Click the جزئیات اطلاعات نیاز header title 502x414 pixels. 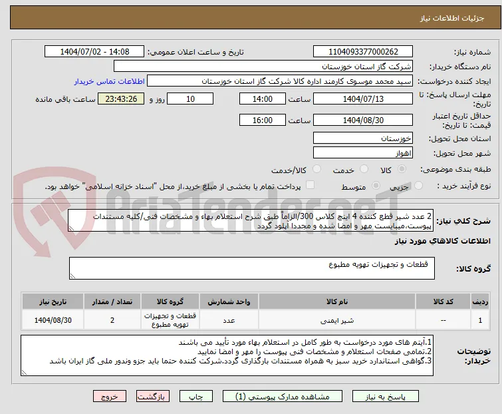click(451, 18)
